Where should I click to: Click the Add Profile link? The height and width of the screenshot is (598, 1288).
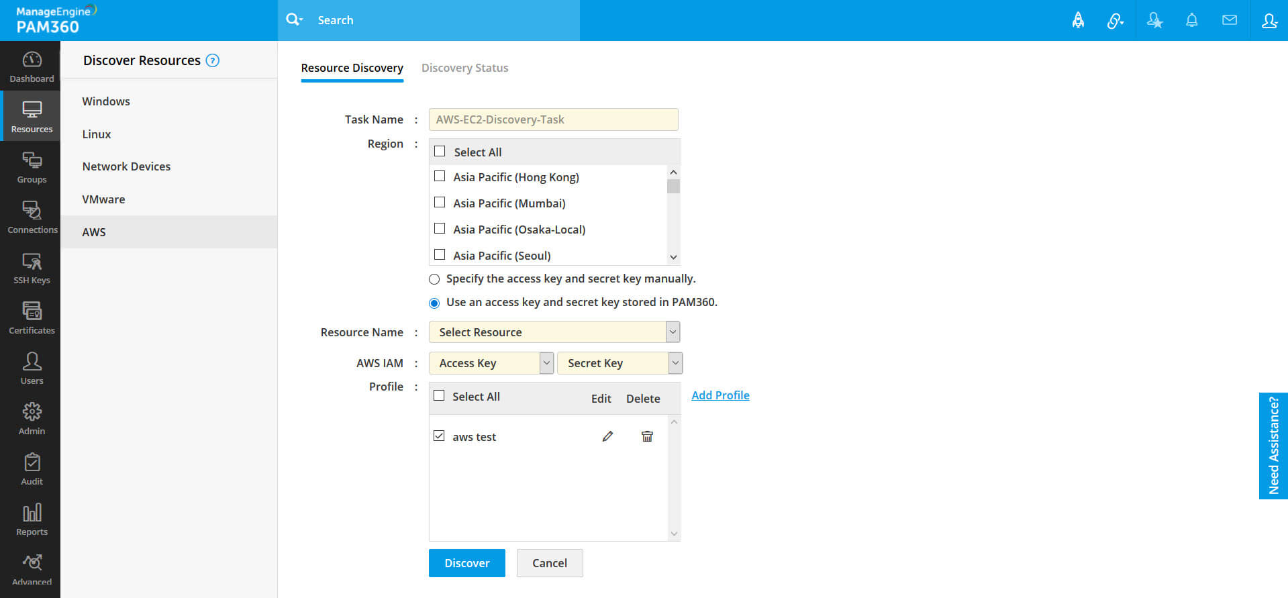(x=720, y=395)
